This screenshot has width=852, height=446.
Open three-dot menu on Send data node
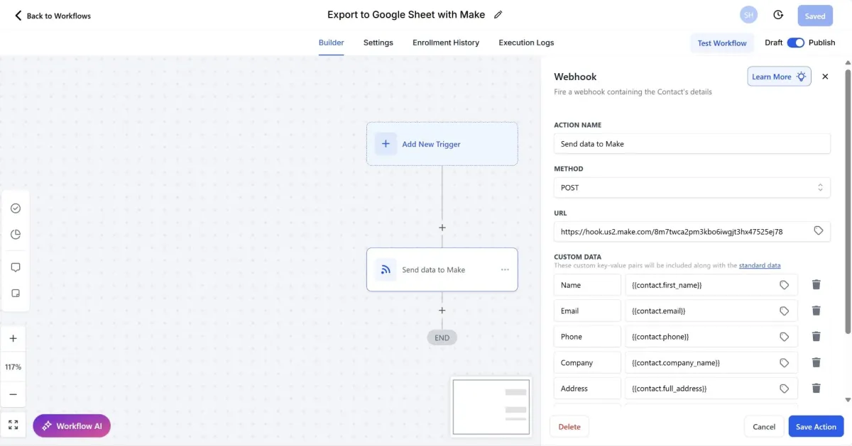pos(505,269)
